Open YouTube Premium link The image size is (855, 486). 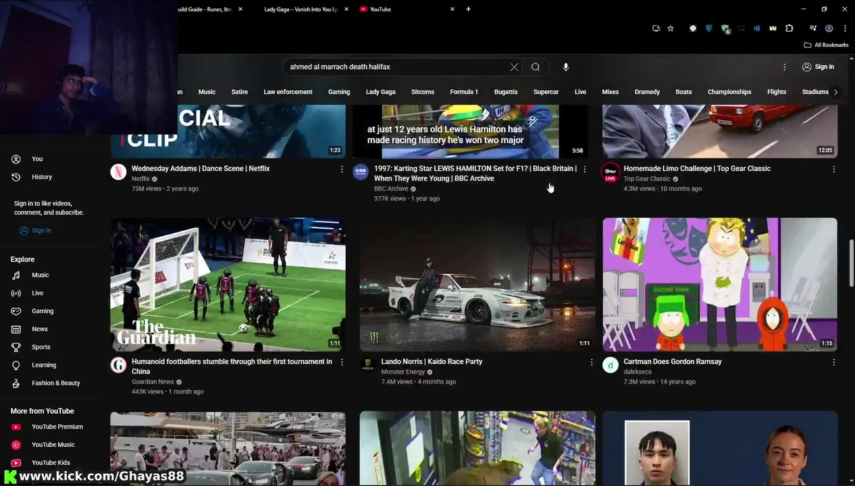pyautogui.click(x=51, y=427)
